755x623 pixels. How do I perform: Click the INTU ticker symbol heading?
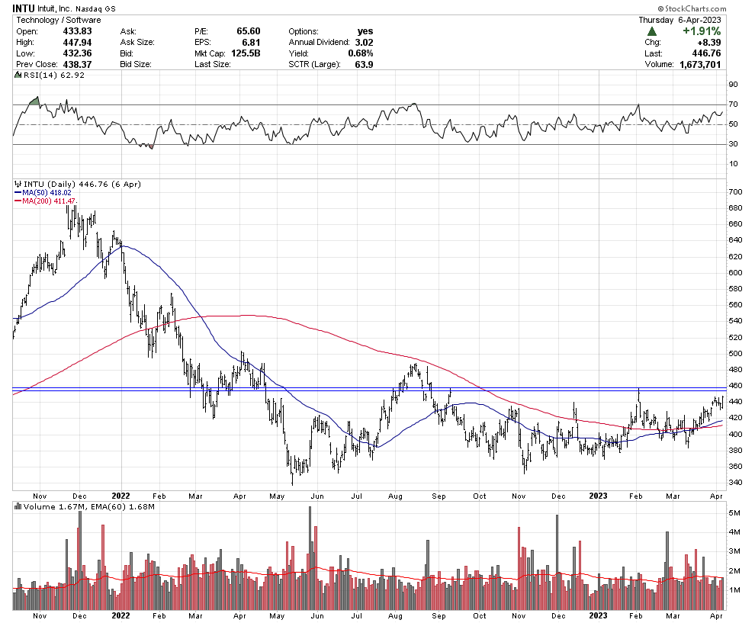24,8
